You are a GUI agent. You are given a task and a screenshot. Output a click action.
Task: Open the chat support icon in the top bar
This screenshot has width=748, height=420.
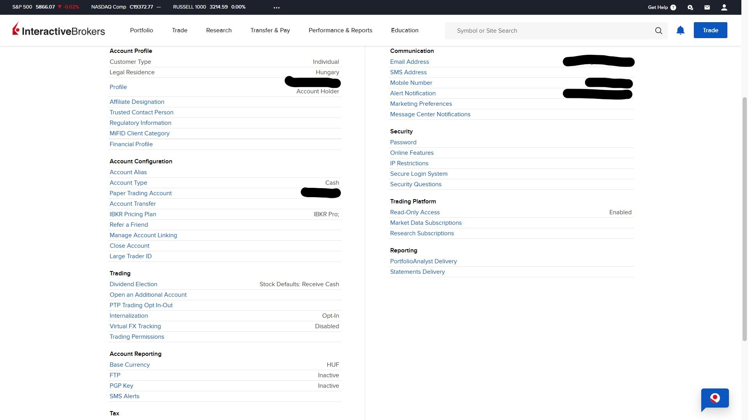pos(690,7)
